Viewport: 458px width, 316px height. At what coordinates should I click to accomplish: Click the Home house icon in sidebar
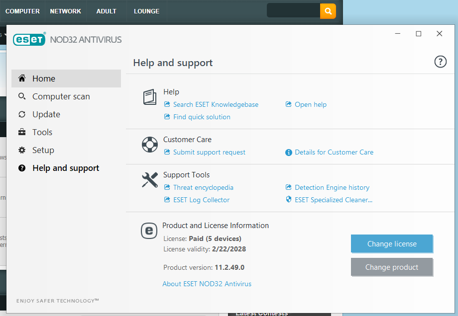(x=22, y=78)
